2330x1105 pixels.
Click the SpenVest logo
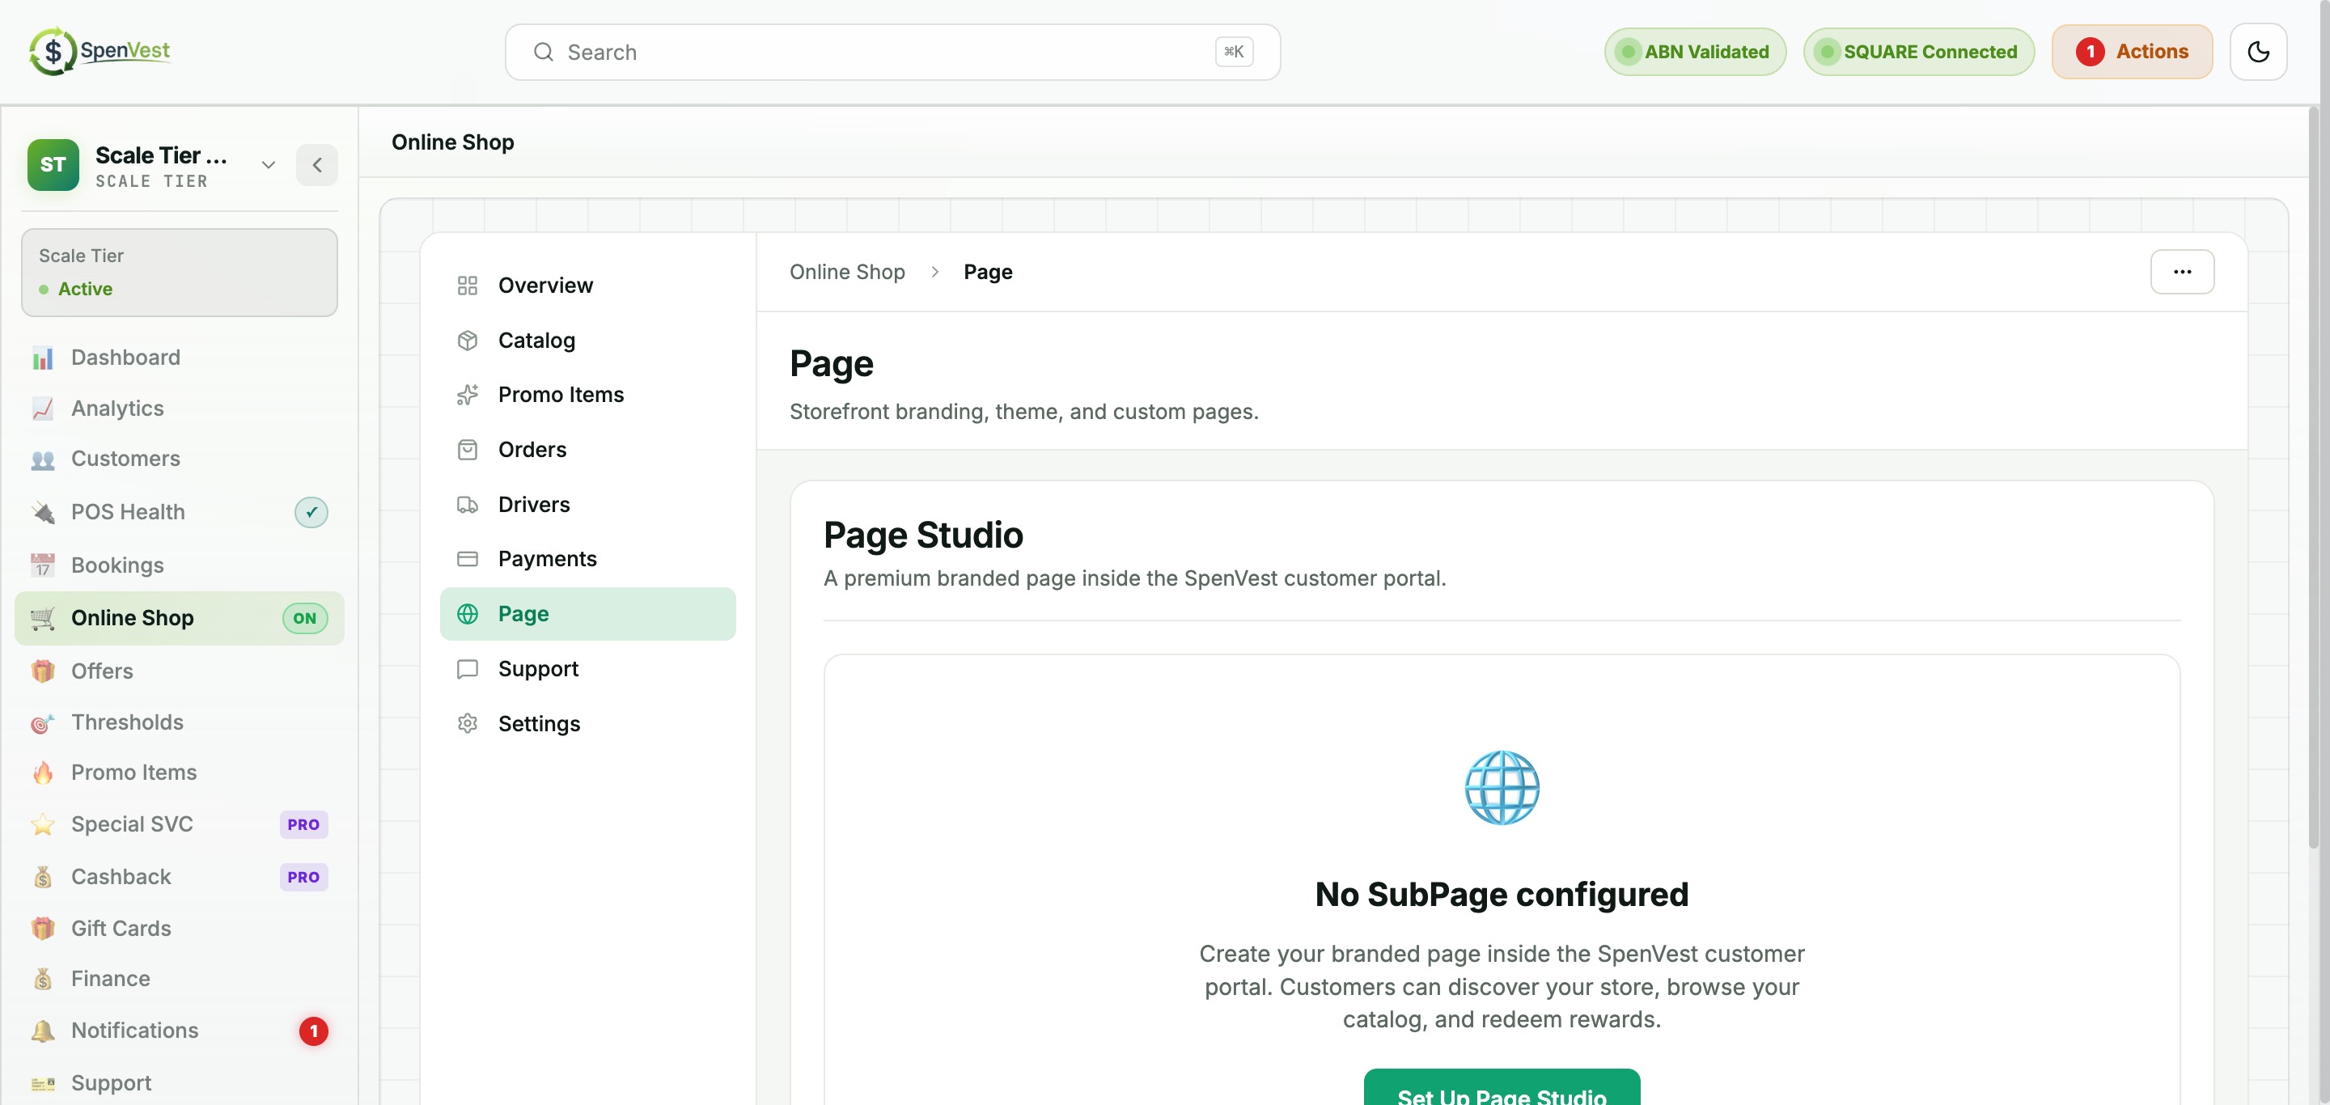pyautogui.click(x=100, y=52)
